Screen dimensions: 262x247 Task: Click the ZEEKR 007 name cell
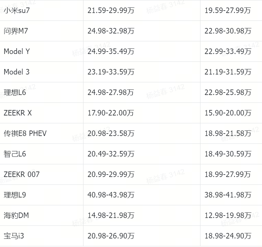pos(22,175)
